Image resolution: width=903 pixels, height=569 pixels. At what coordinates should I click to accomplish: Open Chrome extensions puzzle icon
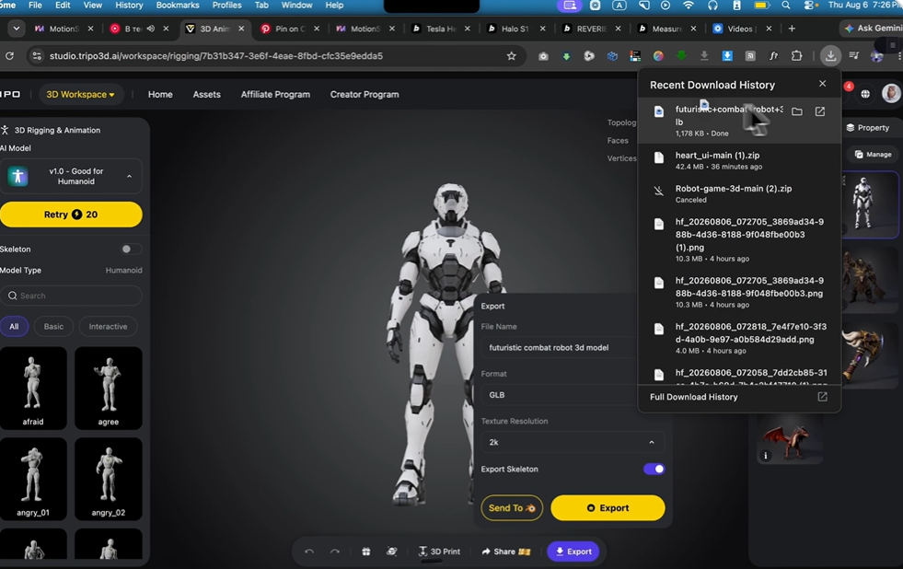797,56
